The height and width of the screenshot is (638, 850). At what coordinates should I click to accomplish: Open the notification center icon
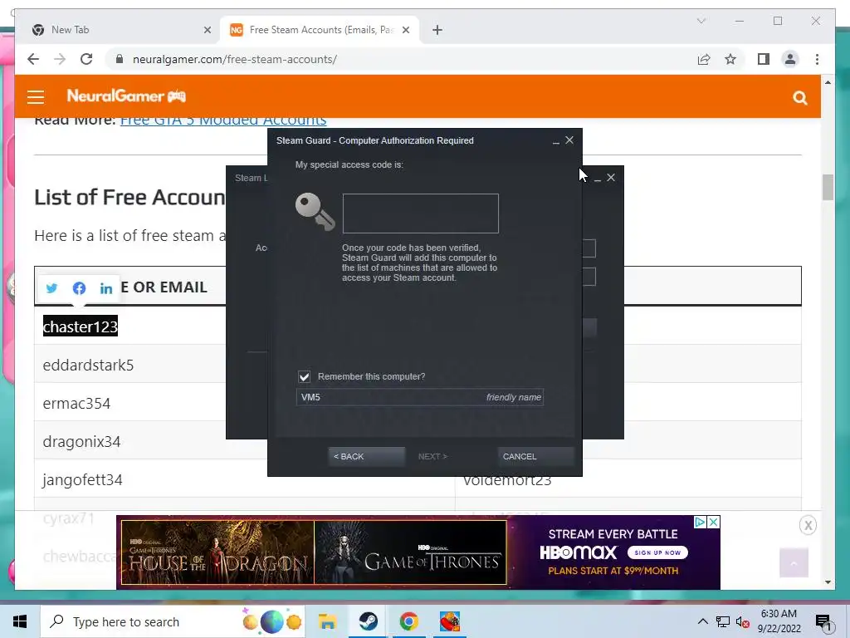click(823, 622)
